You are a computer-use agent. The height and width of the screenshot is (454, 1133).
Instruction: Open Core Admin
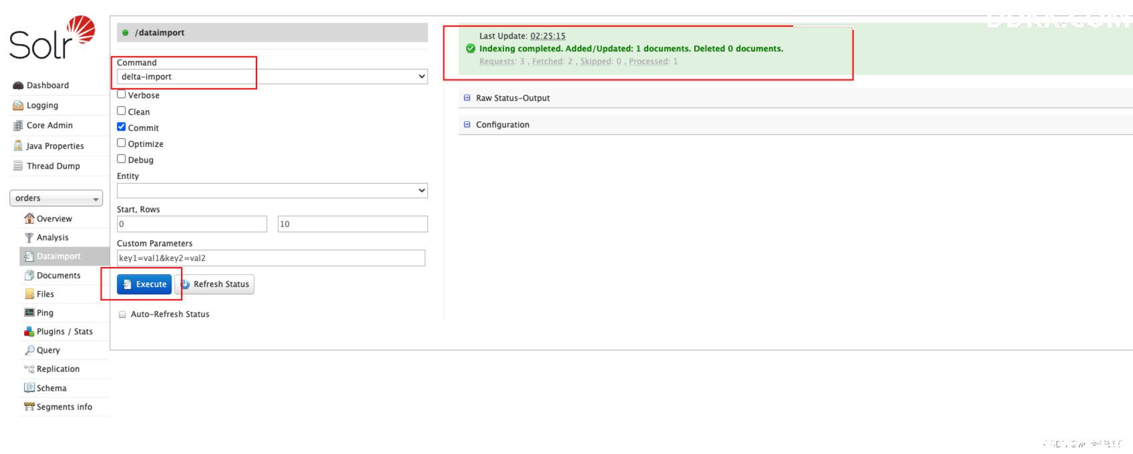49,126
